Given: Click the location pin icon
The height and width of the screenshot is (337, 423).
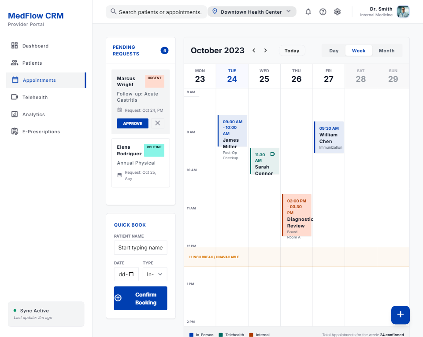Looking at the screenshot, I should pyautogui.click(x=215, y=11).
